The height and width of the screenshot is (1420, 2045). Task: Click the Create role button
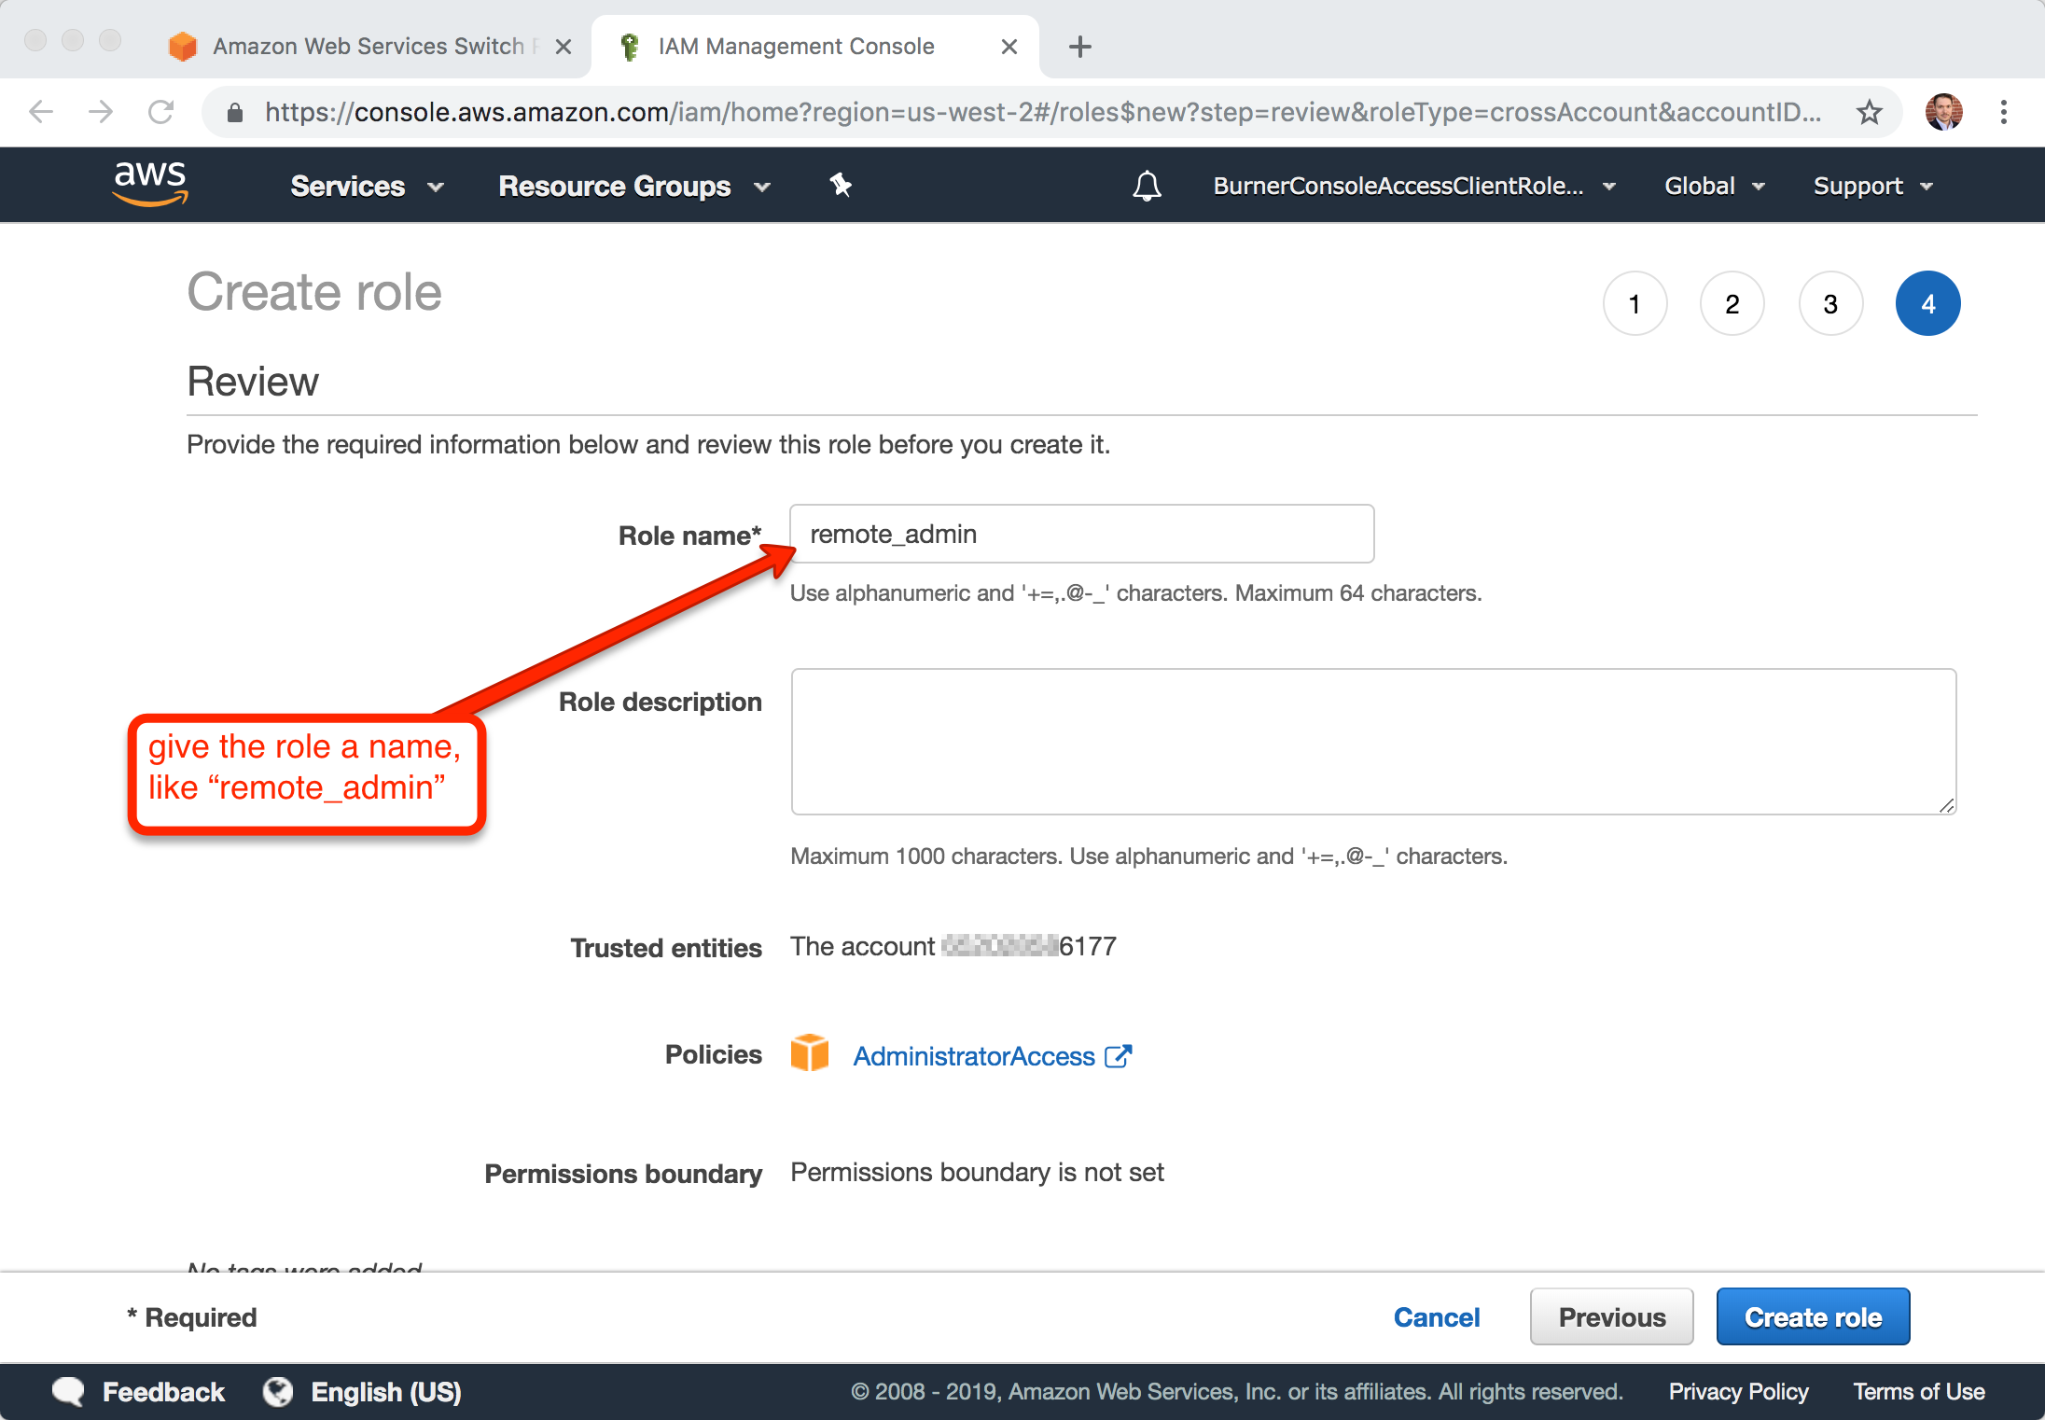[1813, 1316]
